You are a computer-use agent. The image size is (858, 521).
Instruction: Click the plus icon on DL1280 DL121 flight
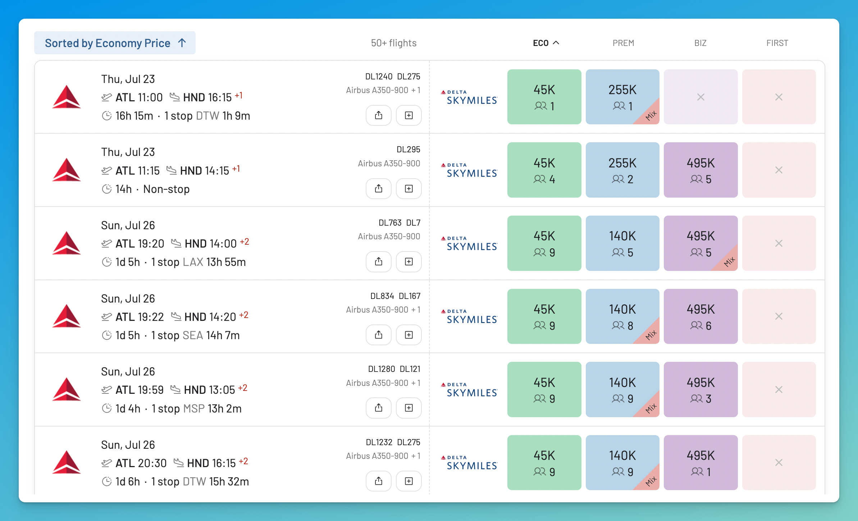coord(409,408)
